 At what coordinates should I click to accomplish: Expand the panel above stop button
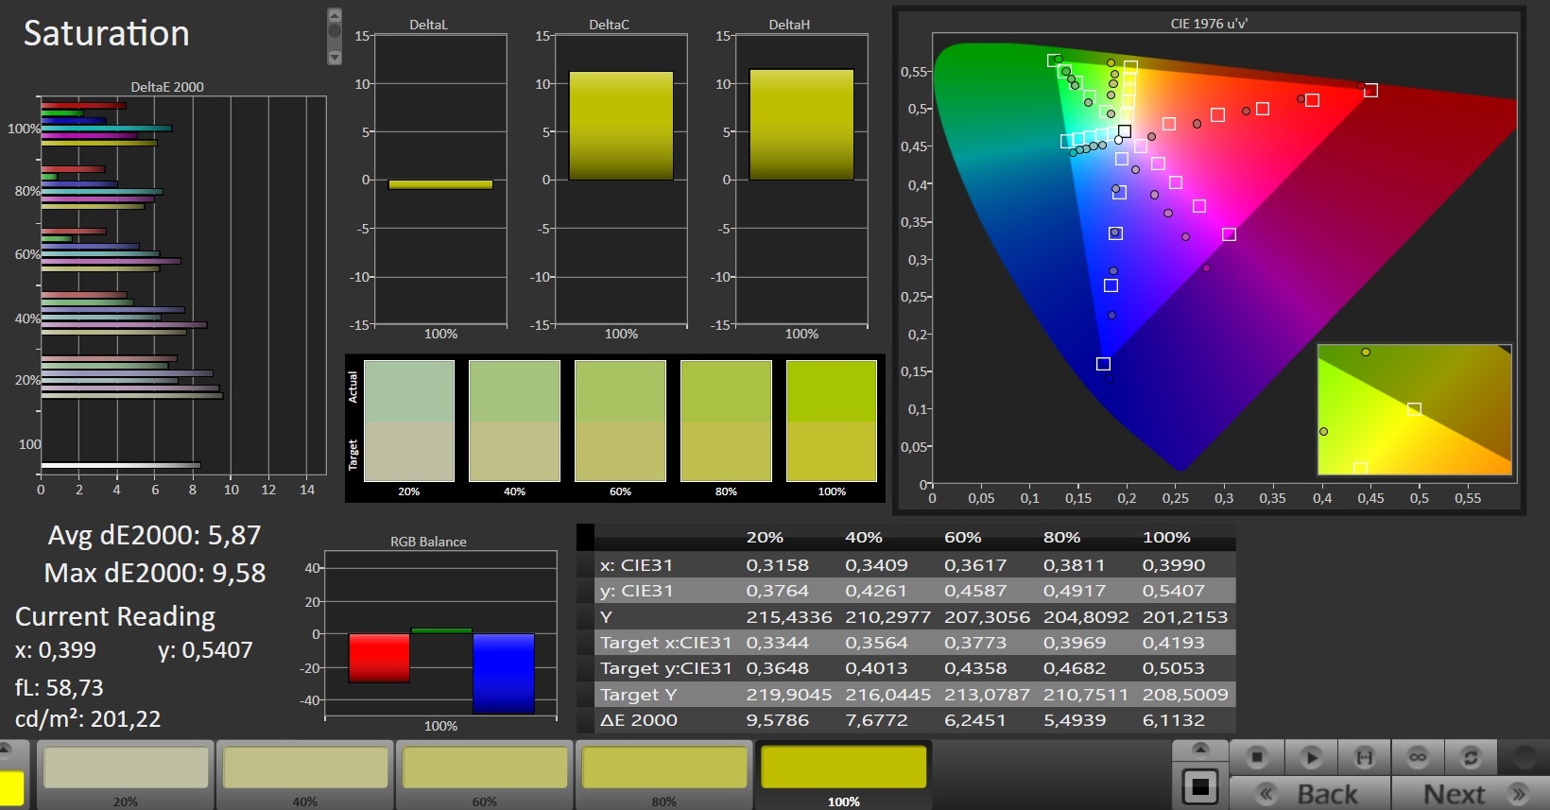[1200, 750]
